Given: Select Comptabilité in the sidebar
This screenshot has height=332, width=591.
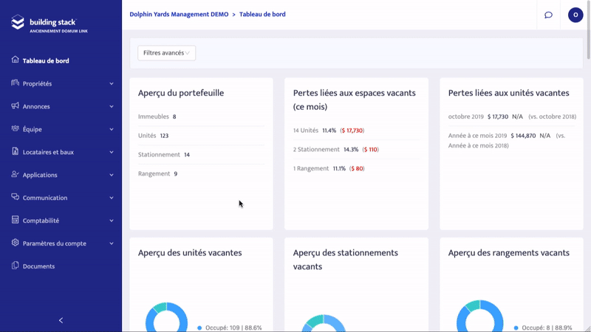Looking at the screenshot, I should coord(41,221).
